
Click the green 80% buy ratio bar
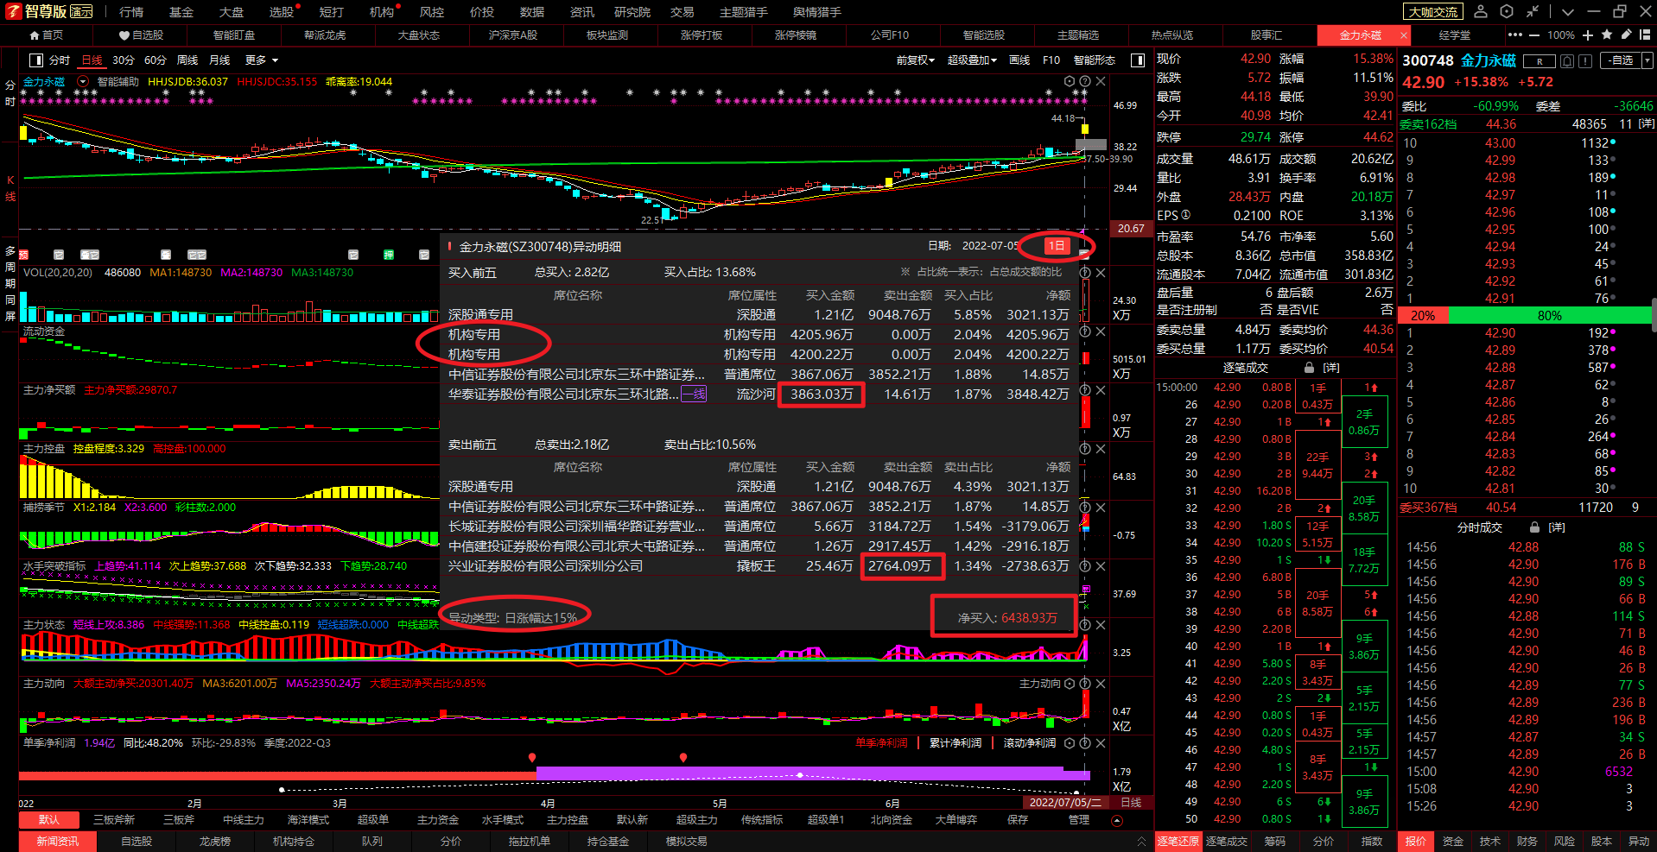pos(1550,315)
